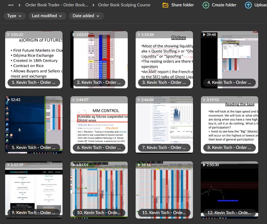Click the play icon on video 12
This screenshot has width=267, height=224.
[204, 165]
